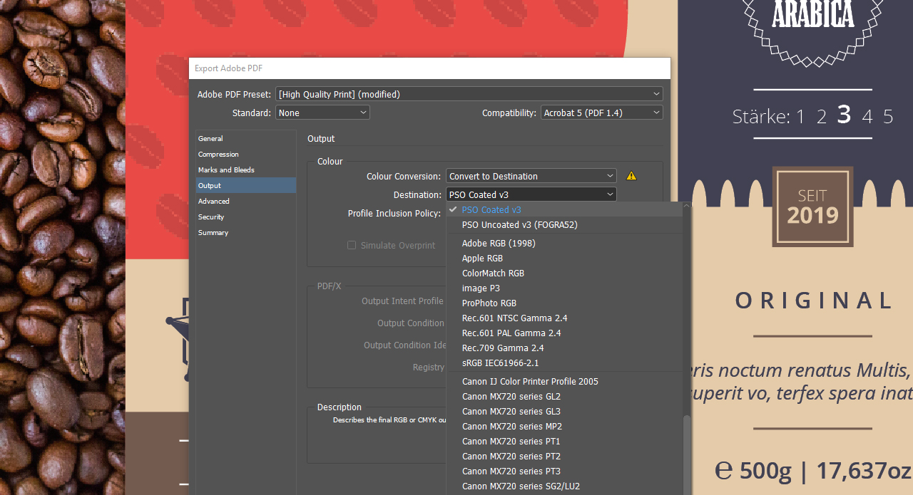The image size is (913, 495).
Task: Go to the Advanced section
Action: [246, 201]
